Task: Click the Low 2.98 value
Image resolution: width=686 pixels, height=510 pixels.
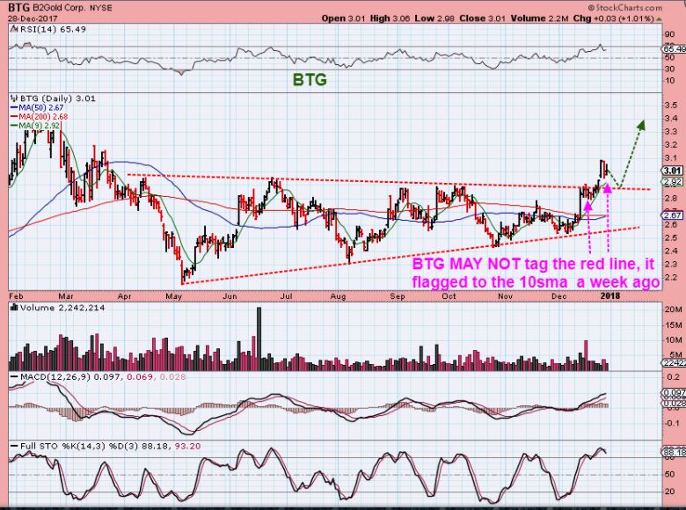Action: pyautogui.click(x=434, y=18)
